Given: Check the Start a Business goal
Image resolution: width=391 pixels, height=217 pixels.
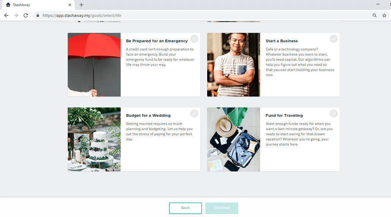Looking at the screenshot, I should [334, 39].
